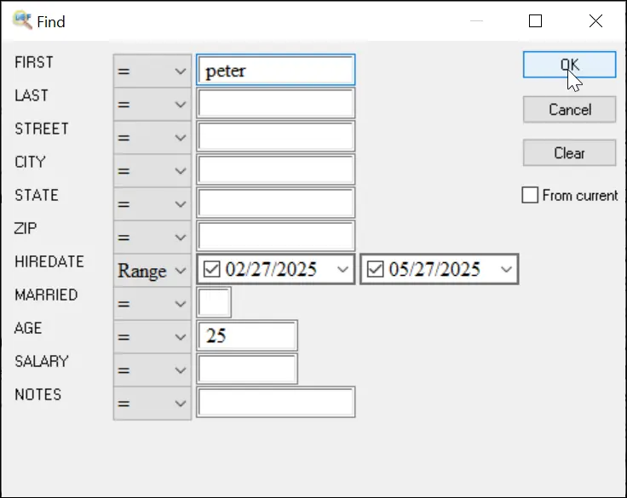Open the calendar for start date 02/27/2025
This screenshot has height=498, width=627.
[342, 269]
